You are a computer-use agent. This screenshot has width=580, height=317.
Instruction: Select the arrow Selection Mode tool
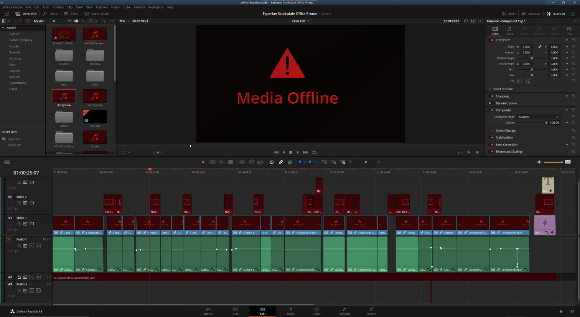pyautogui.click(x=203, y=162)
